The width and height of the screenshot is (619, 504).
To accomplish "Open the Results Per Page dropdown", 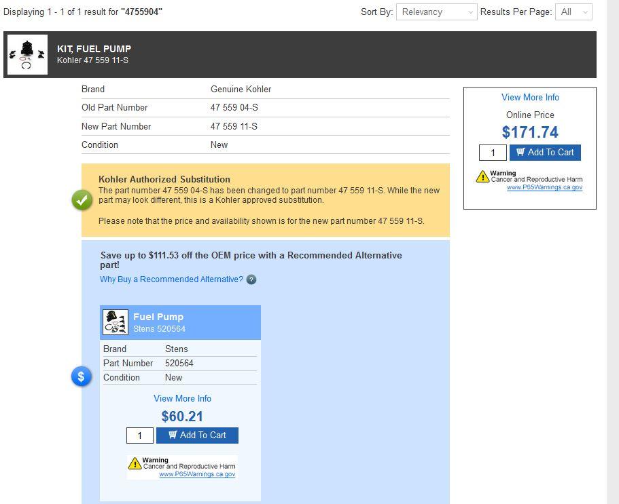I will [573, 12].
